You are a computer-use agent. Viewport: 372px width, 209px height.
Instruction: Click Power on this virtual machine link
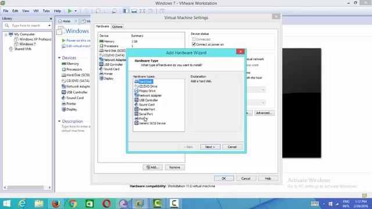click(76, 41)
